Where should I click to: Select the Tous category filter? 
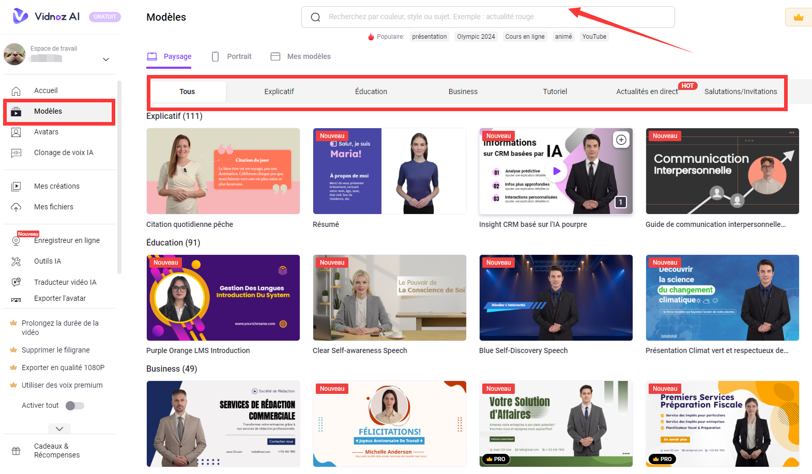pos(187,91)
